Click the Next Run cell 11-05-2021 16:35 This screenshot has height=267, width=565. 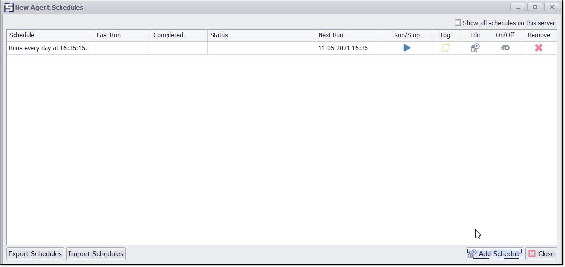point(343,48)
